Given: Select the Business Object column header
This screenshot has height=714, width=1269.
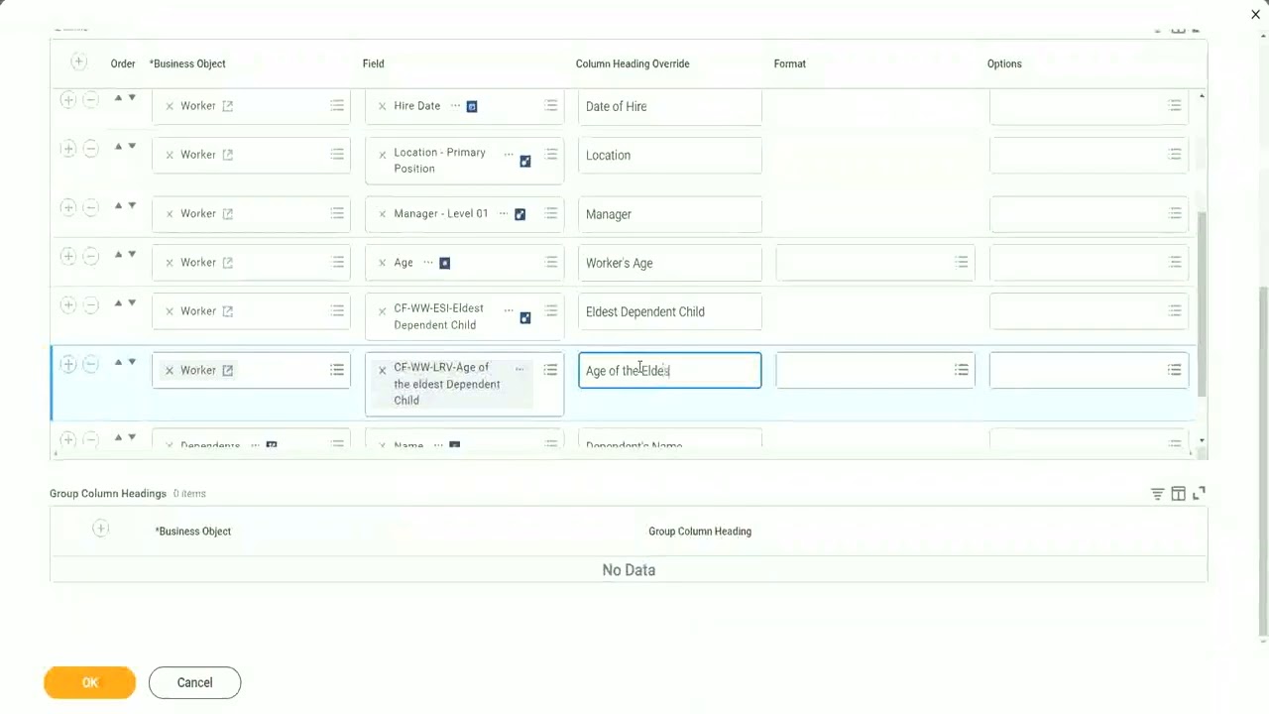Looking at the screenshot, I should point(187,63).
